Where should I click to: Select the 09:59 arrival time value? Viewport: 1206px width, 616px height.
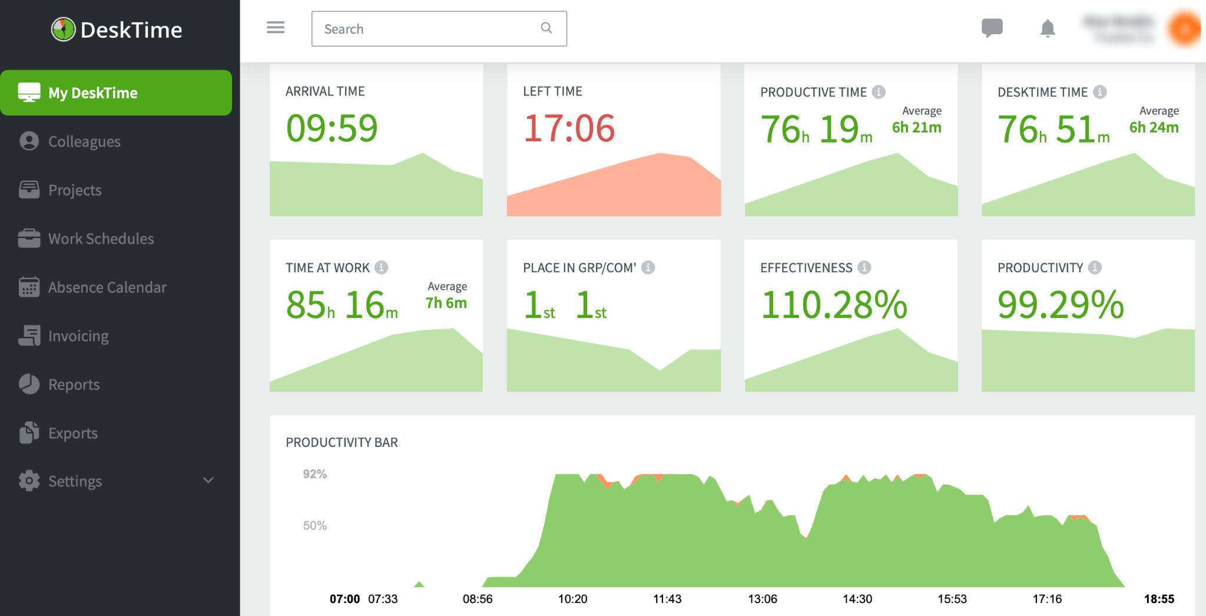332,128
